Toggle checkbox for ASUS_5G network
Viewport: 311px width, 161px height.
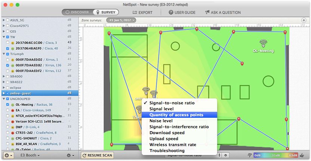coord(7,20)
